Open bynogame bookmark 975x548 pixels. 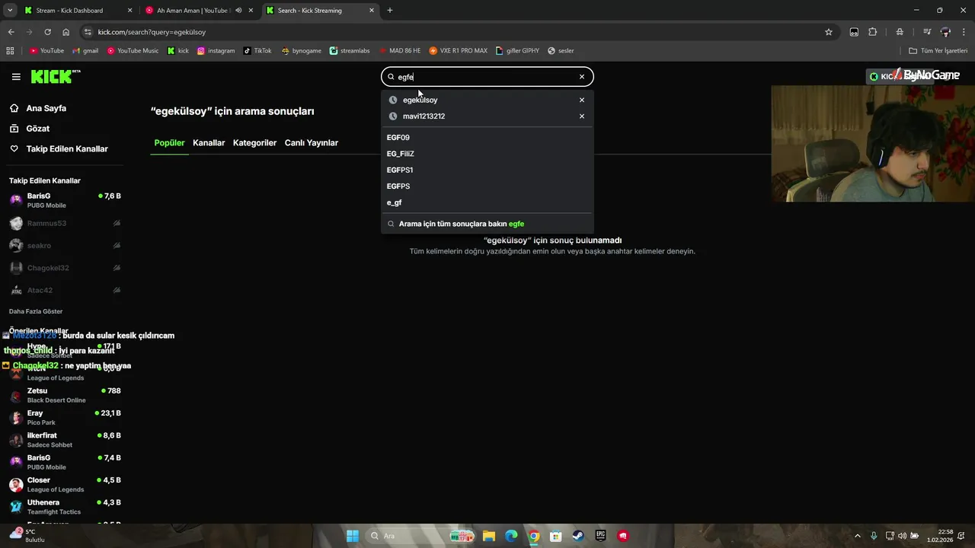[x=302, y=51]
